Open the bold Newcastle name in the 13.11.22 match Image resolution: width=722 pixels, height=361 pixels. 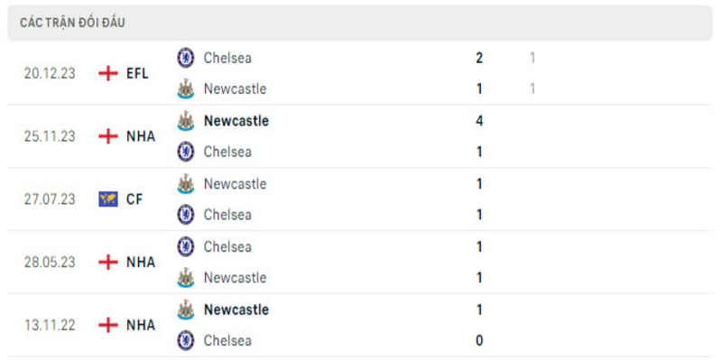pyautogui.click(x=236, y=310)
